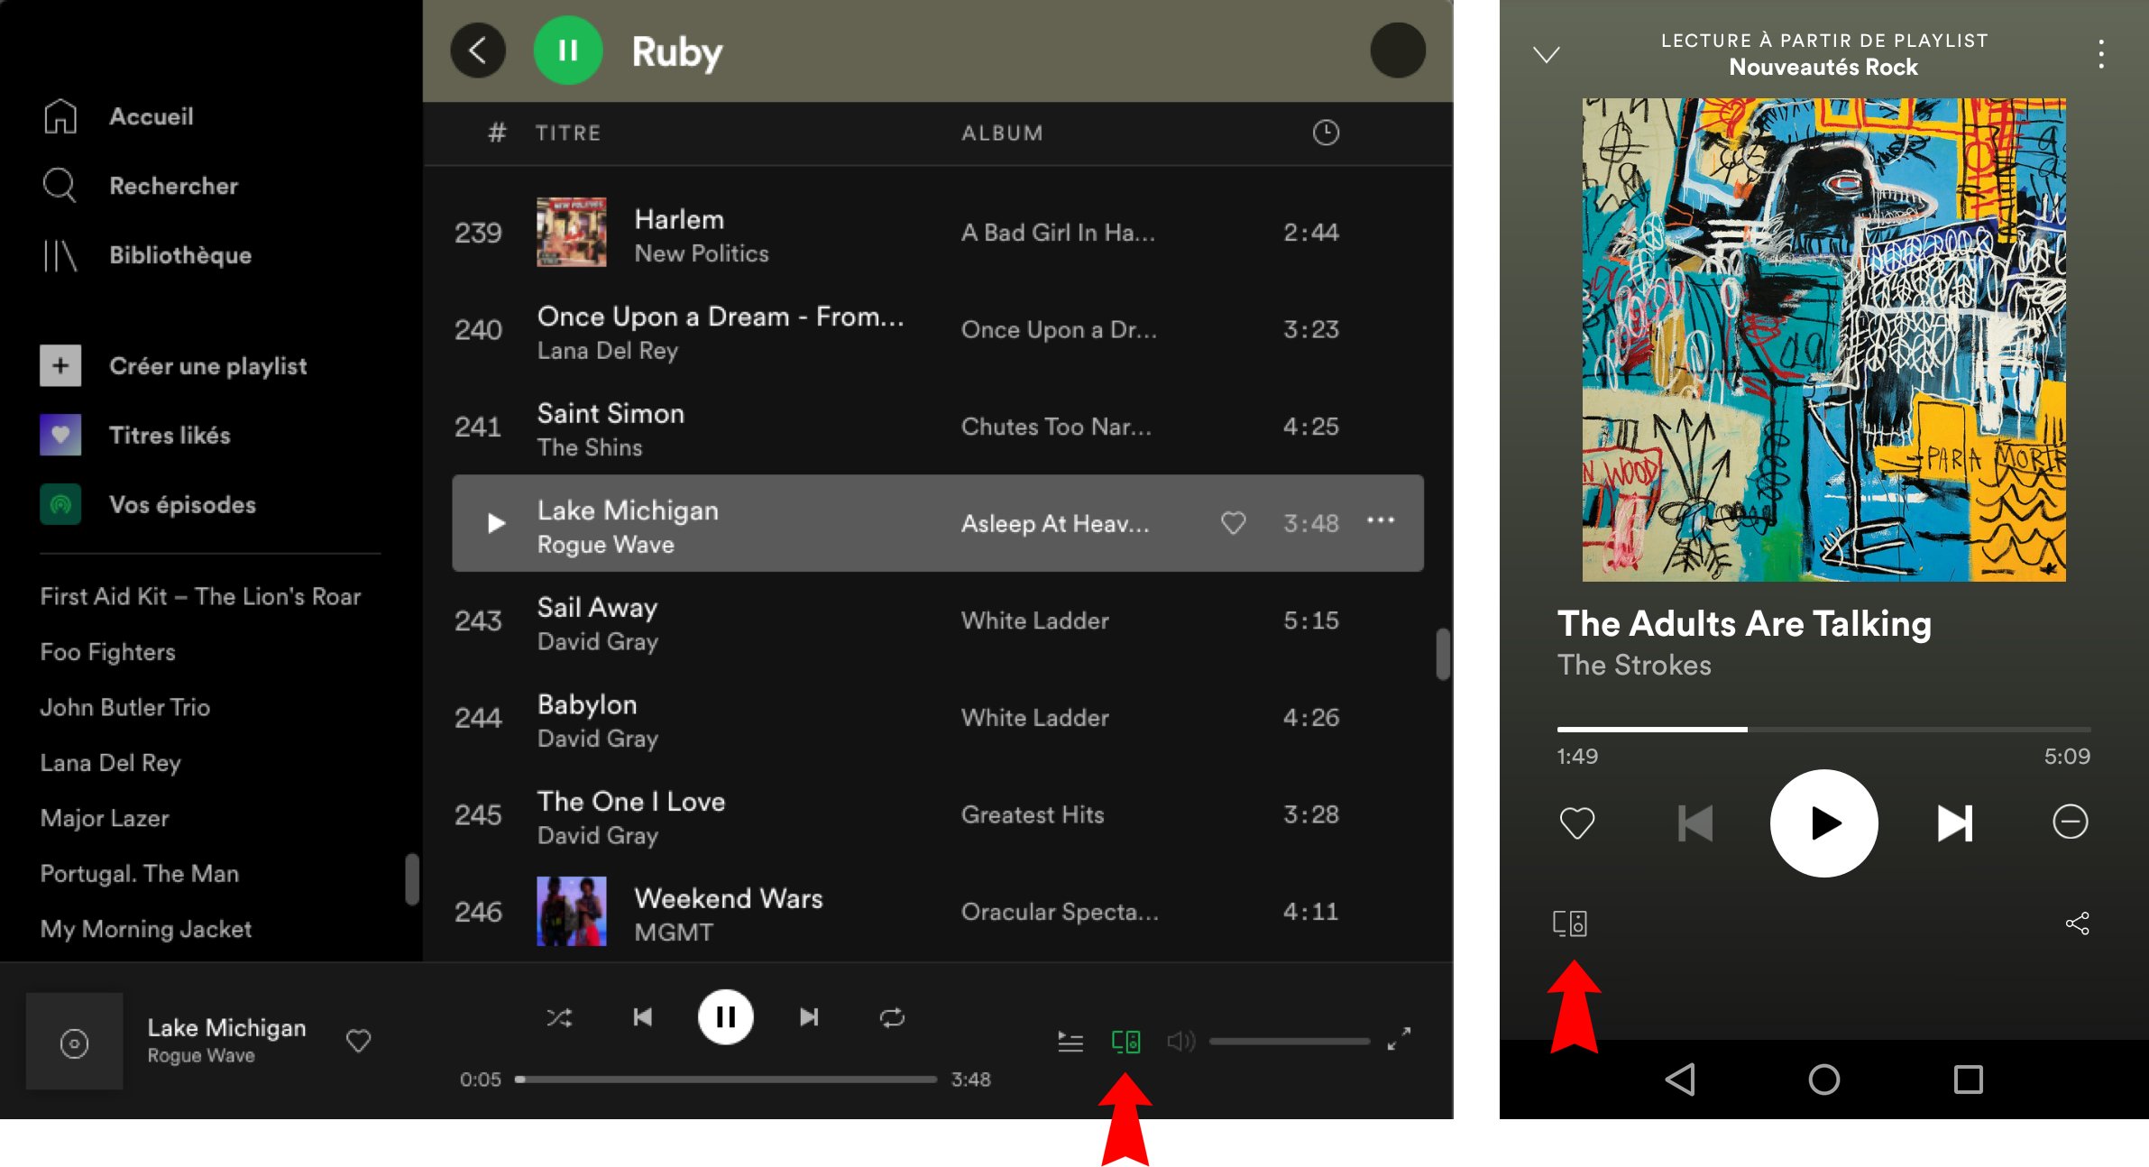2149x1167 pixels.
Task: Click the track list scrollbar
Action: pos(1442,654)
